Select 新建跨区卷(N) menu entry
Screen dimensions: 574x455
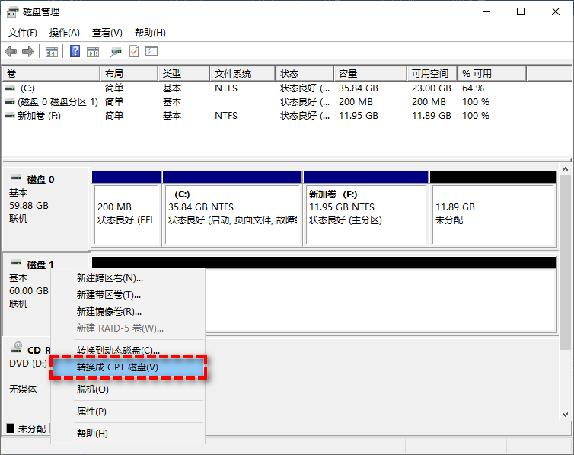[110, 278]
